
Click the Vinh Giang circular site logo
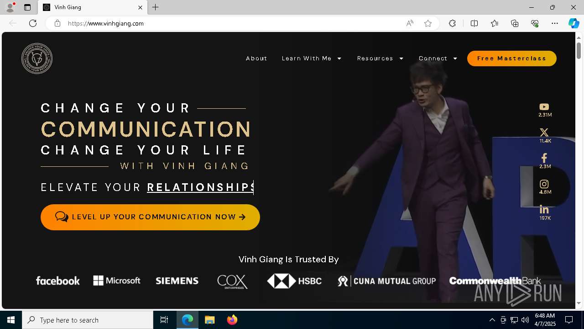point(37,58)
